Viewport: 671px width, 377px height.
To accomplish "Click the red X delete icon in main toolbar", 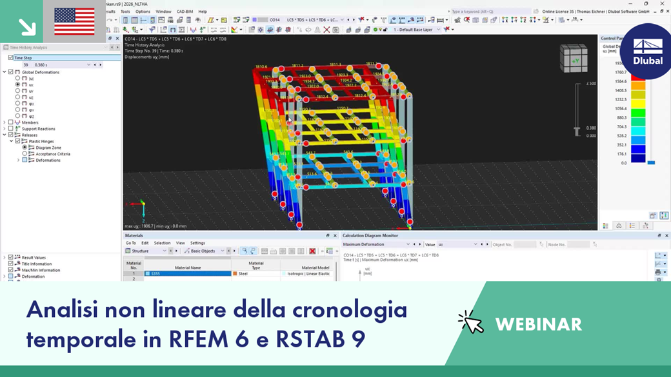I will tap(326, 30).
